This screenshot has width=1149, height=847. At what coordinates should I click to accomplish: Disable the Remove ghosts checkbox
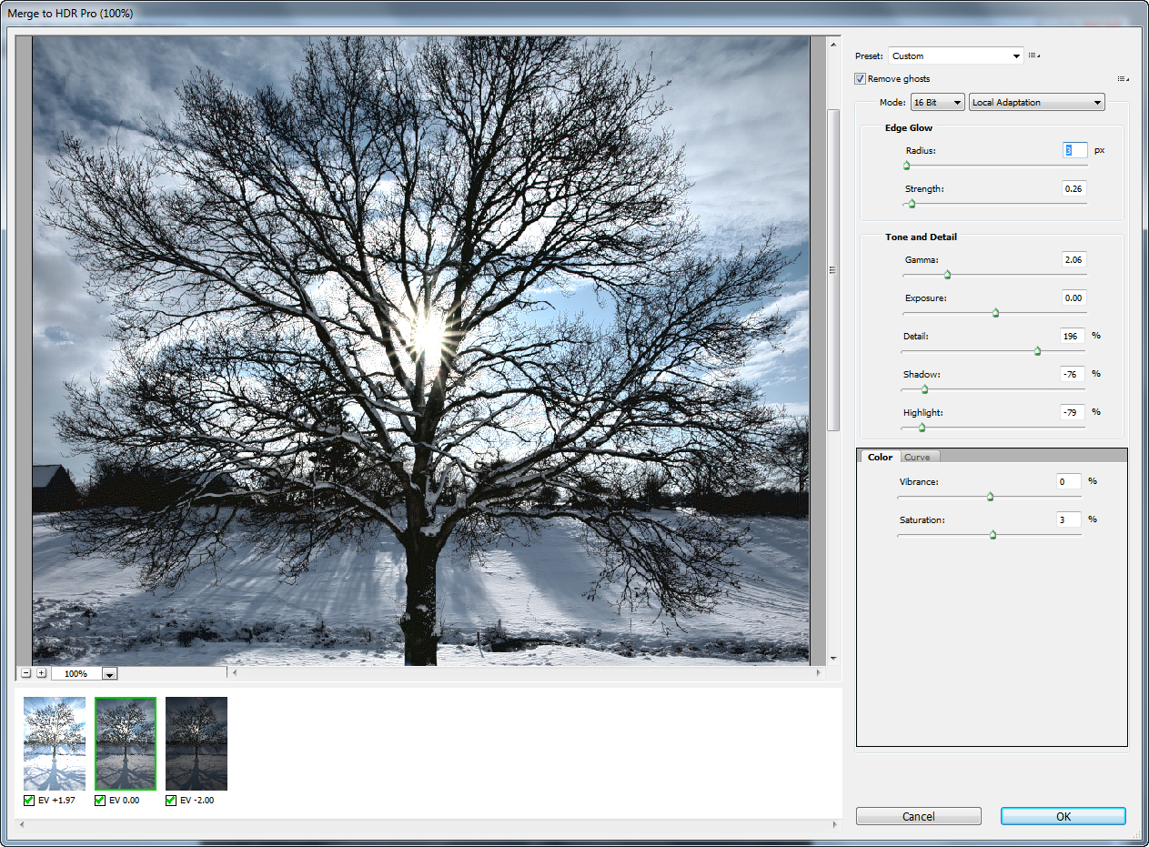[x=861, y=79]
